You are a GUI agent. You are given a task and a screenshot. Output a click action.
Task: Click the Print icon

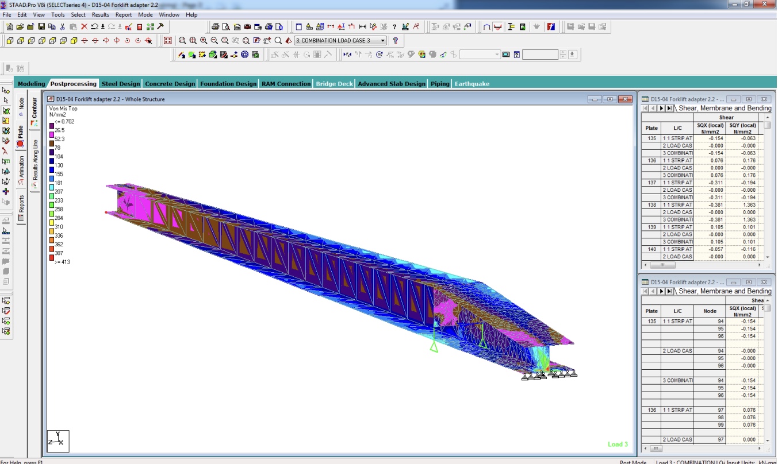coord(216,26)
